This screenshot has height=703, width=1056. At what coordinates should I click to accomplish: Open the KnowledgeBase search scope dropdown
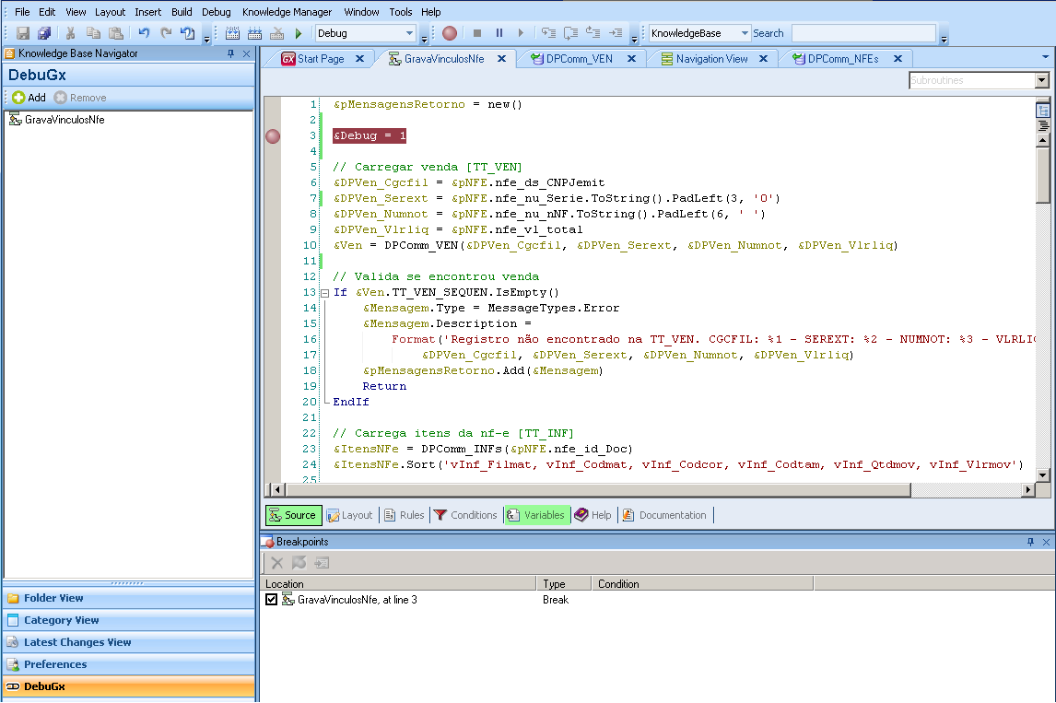pos(745,33)
